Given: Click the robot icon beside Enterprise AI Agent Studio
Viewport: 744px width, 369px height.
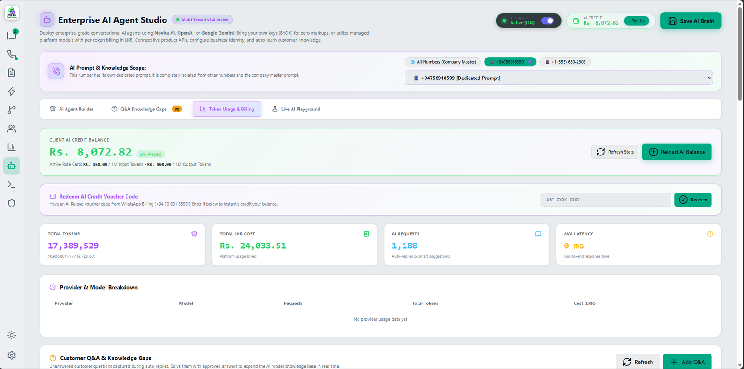Looking at the screenshot, I should (47, 20).
